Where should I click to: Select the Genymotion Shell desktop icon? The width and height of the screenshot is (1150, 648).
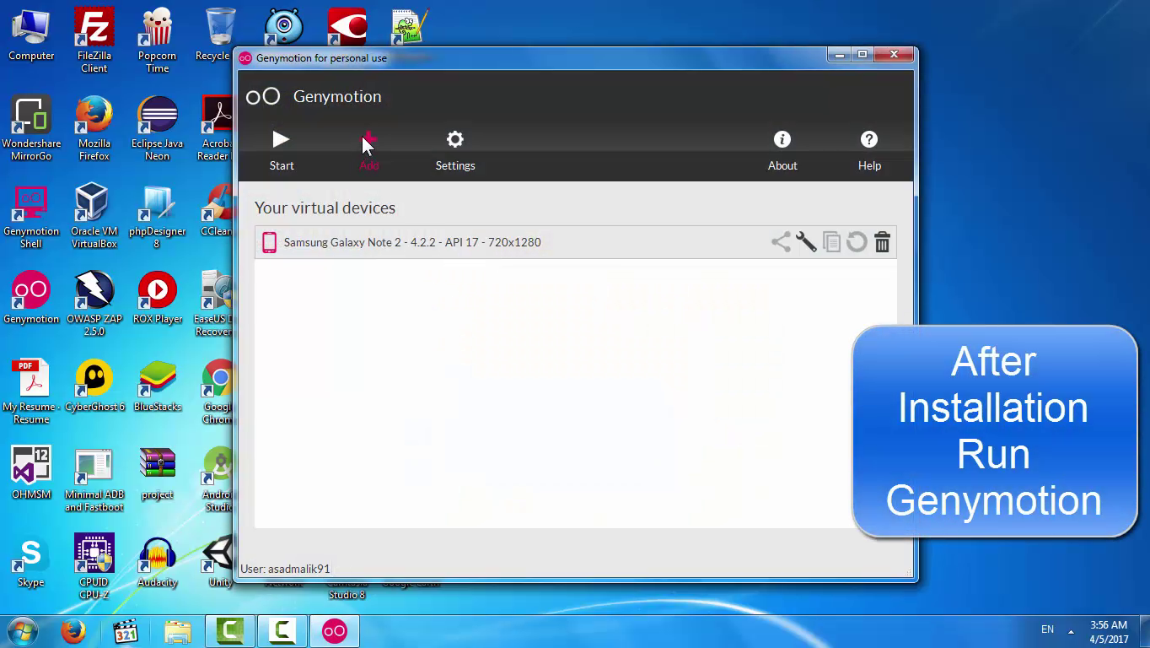31,216
